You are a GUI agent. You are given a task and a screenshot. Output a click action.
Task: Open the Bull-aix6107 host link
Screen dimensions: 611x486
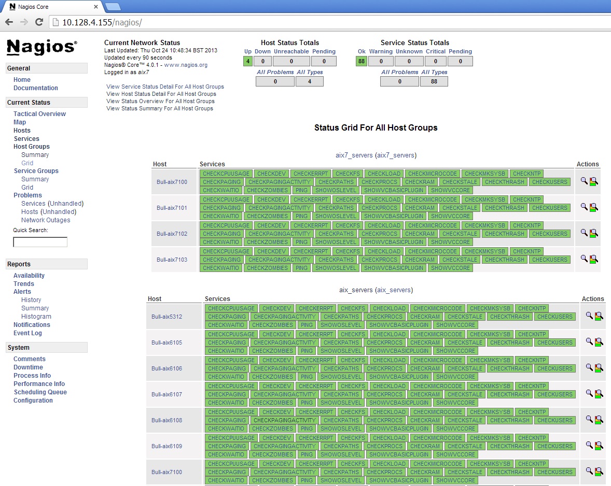point(166,394)
